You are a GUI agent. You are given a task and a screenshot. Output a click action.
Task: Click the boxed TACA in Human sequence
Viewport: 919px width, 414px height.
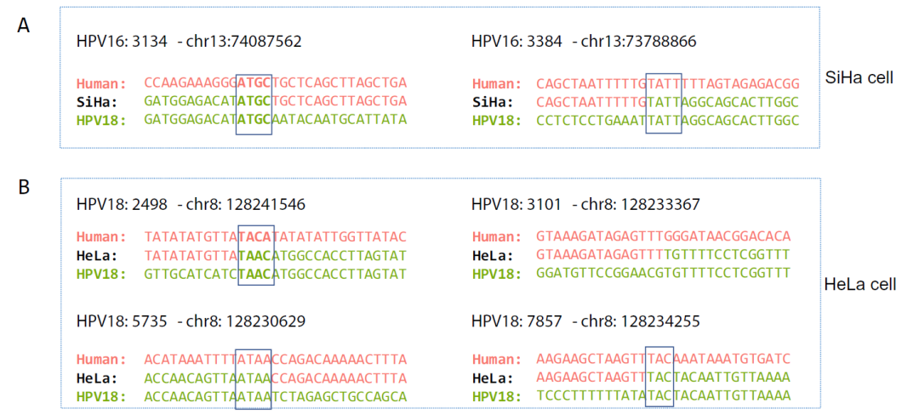click(x=255, y=237)
